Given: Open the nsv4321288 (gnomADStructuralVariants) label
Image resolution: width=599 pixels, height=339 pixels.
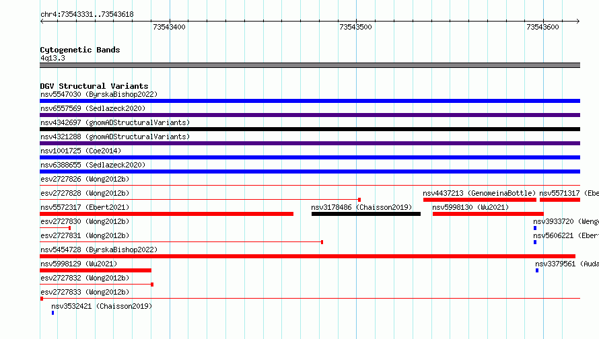Looking at the screenshot, I should pos(115,137).
